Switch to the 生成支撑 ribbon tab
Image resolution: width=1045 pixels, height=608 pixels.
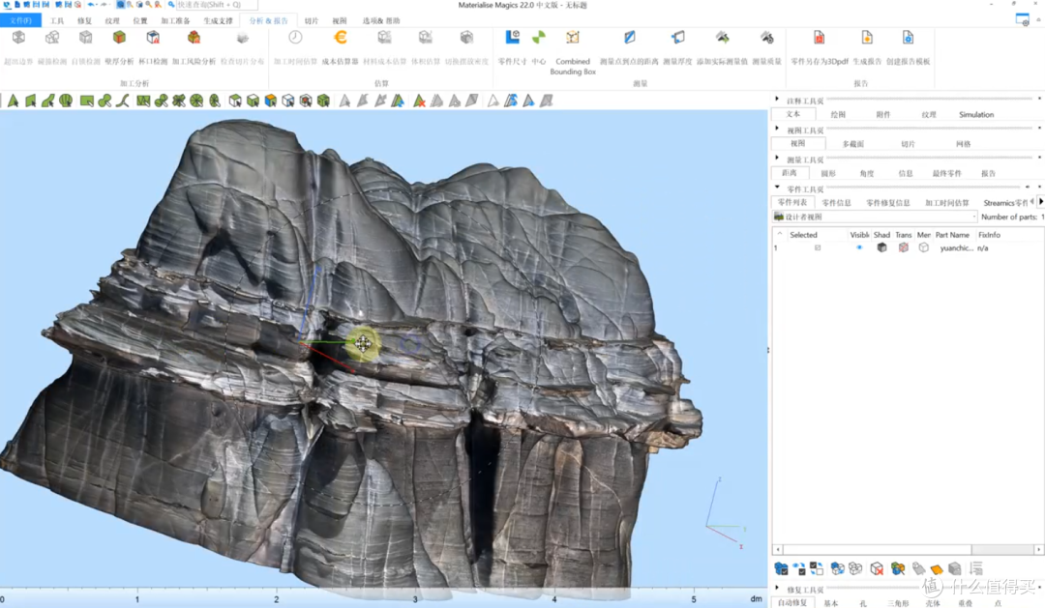(218, 20)
